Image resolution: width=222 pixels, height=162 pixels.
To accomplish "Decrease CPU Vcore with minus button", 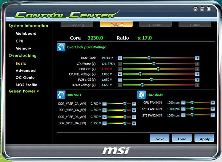I will [x=120, y=64].
